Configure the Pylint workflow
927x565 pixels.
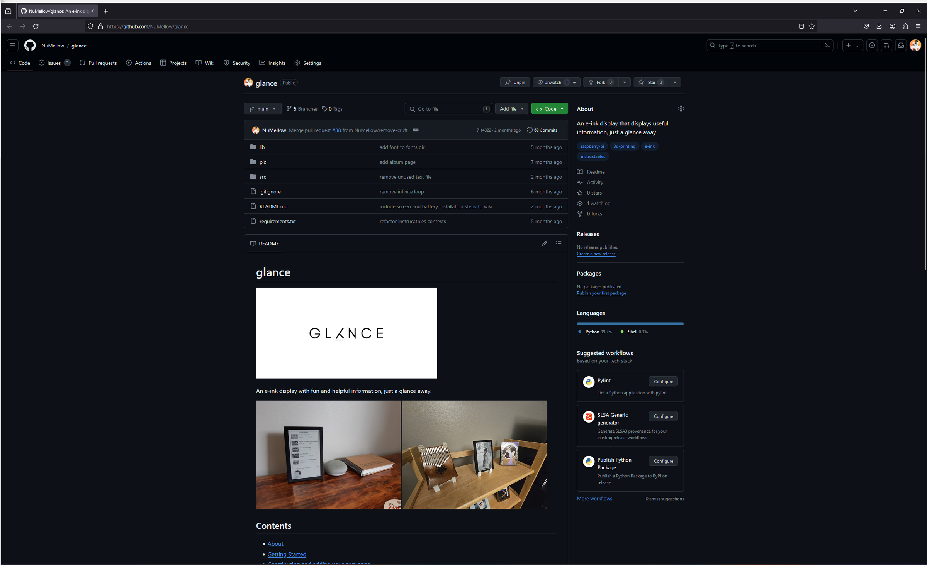[x=663, y=382]
